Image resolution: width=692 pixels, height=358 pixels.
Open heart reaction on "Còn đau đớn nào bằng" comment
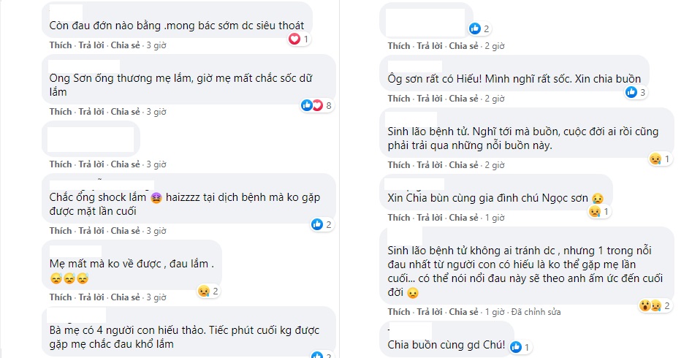click(x=299, y=39)
